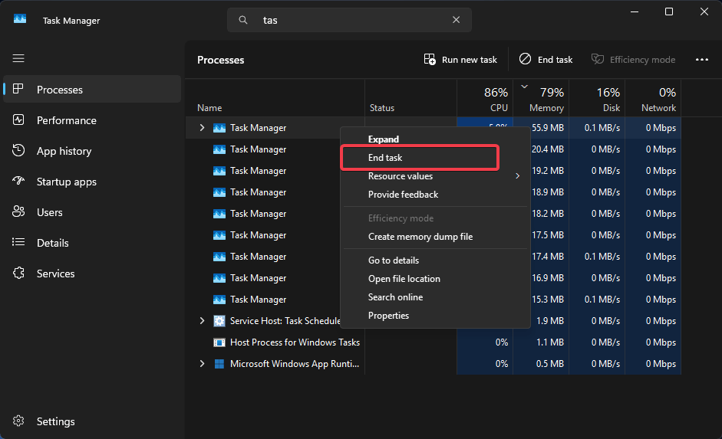This screenshot has width=722, height=439.
Task: Expand Service Host: Task Scheduler row
Action: coord(203,321)
